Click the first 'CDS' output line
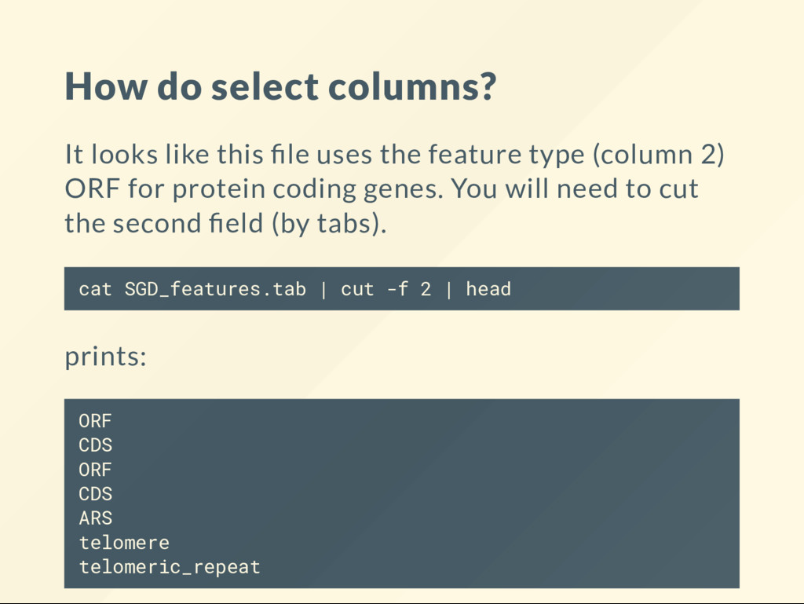Image resolution: width=804 pixels, height=604 pixels. [95, 445]
